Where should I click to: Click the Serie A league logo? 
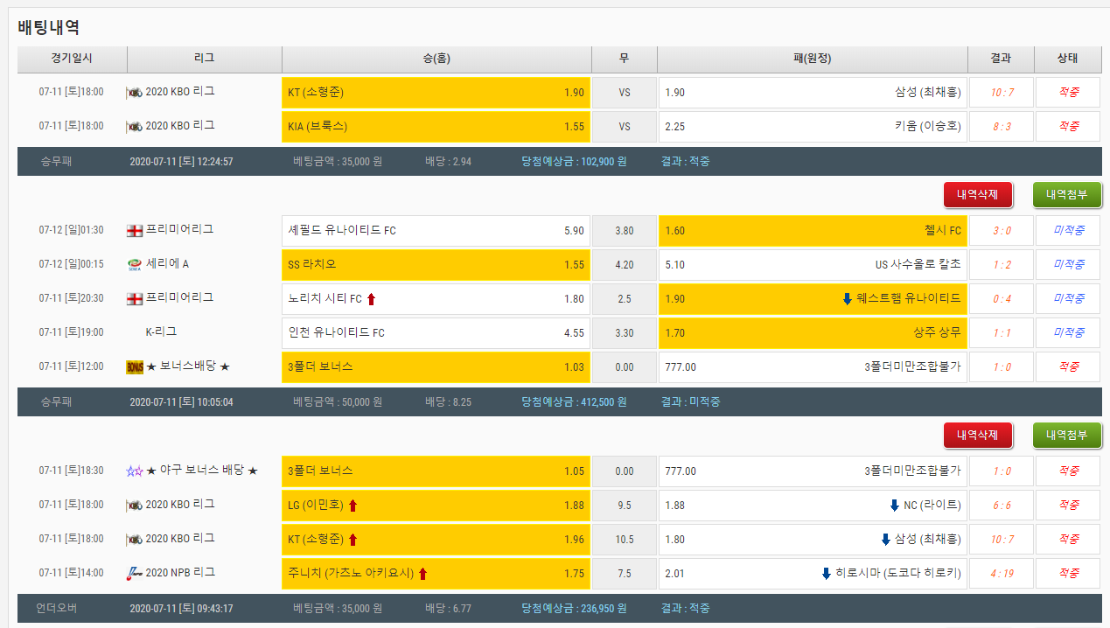134,264
